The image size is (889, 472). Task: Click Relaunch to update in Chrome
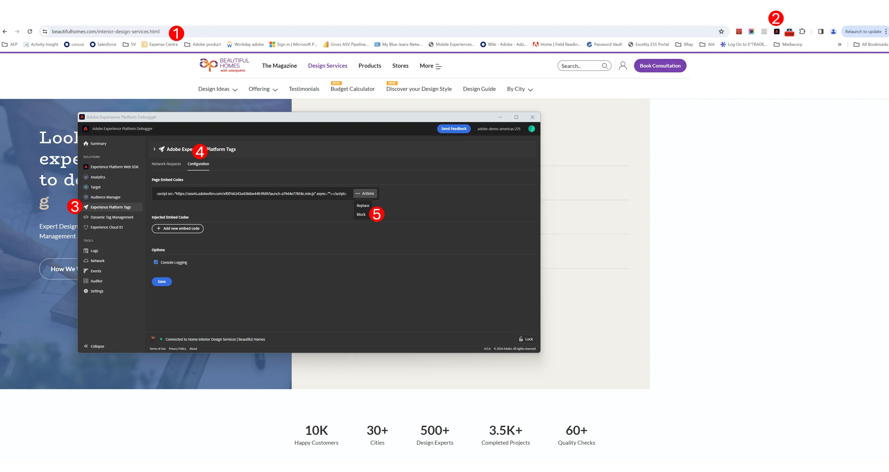pos(862,31)
